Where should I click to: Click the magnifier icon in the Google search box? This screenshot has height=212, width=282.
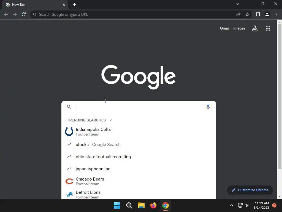click(69, 107)
